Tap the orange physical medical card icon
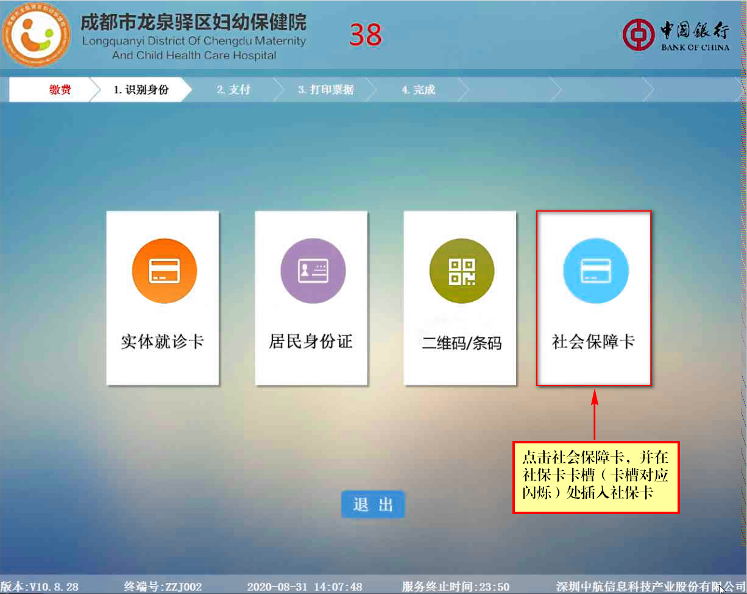 pyautogui.click(x=165, y=271)
